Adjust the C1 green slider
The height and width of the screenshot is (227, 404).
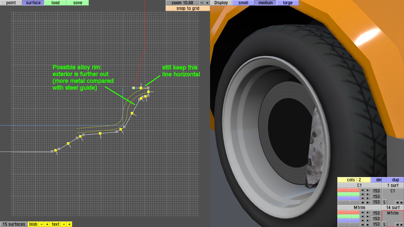click(348, 194)
